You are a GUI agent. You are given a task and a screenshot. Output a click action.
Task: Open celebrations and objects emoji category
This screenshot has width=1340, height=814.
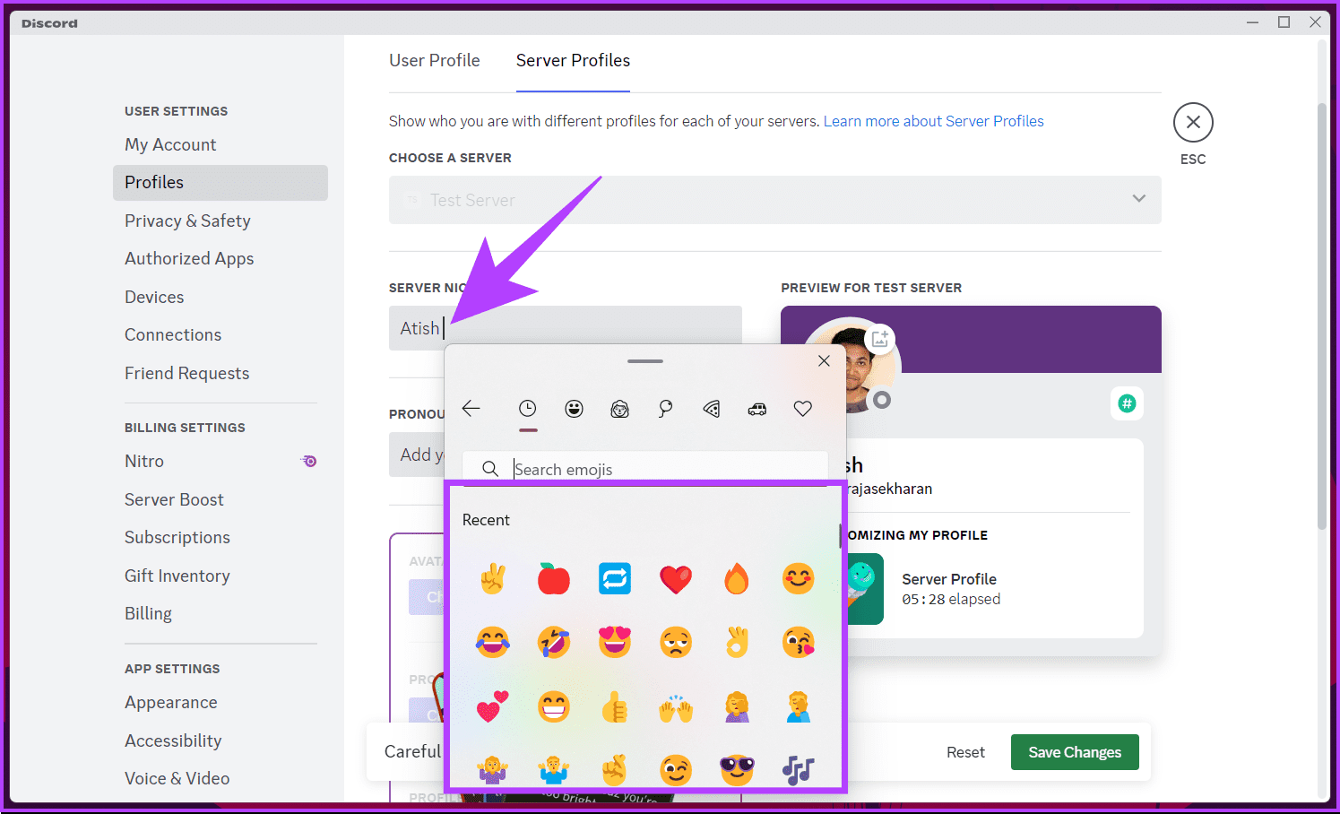(665, 409)
